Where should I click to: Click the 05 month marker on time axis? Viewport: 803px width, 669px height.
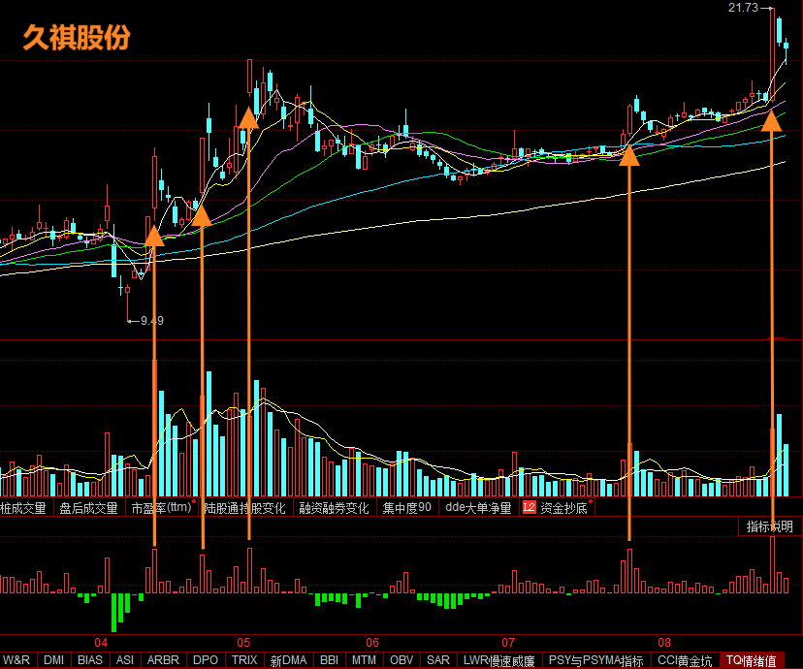[x=243, y=643]
